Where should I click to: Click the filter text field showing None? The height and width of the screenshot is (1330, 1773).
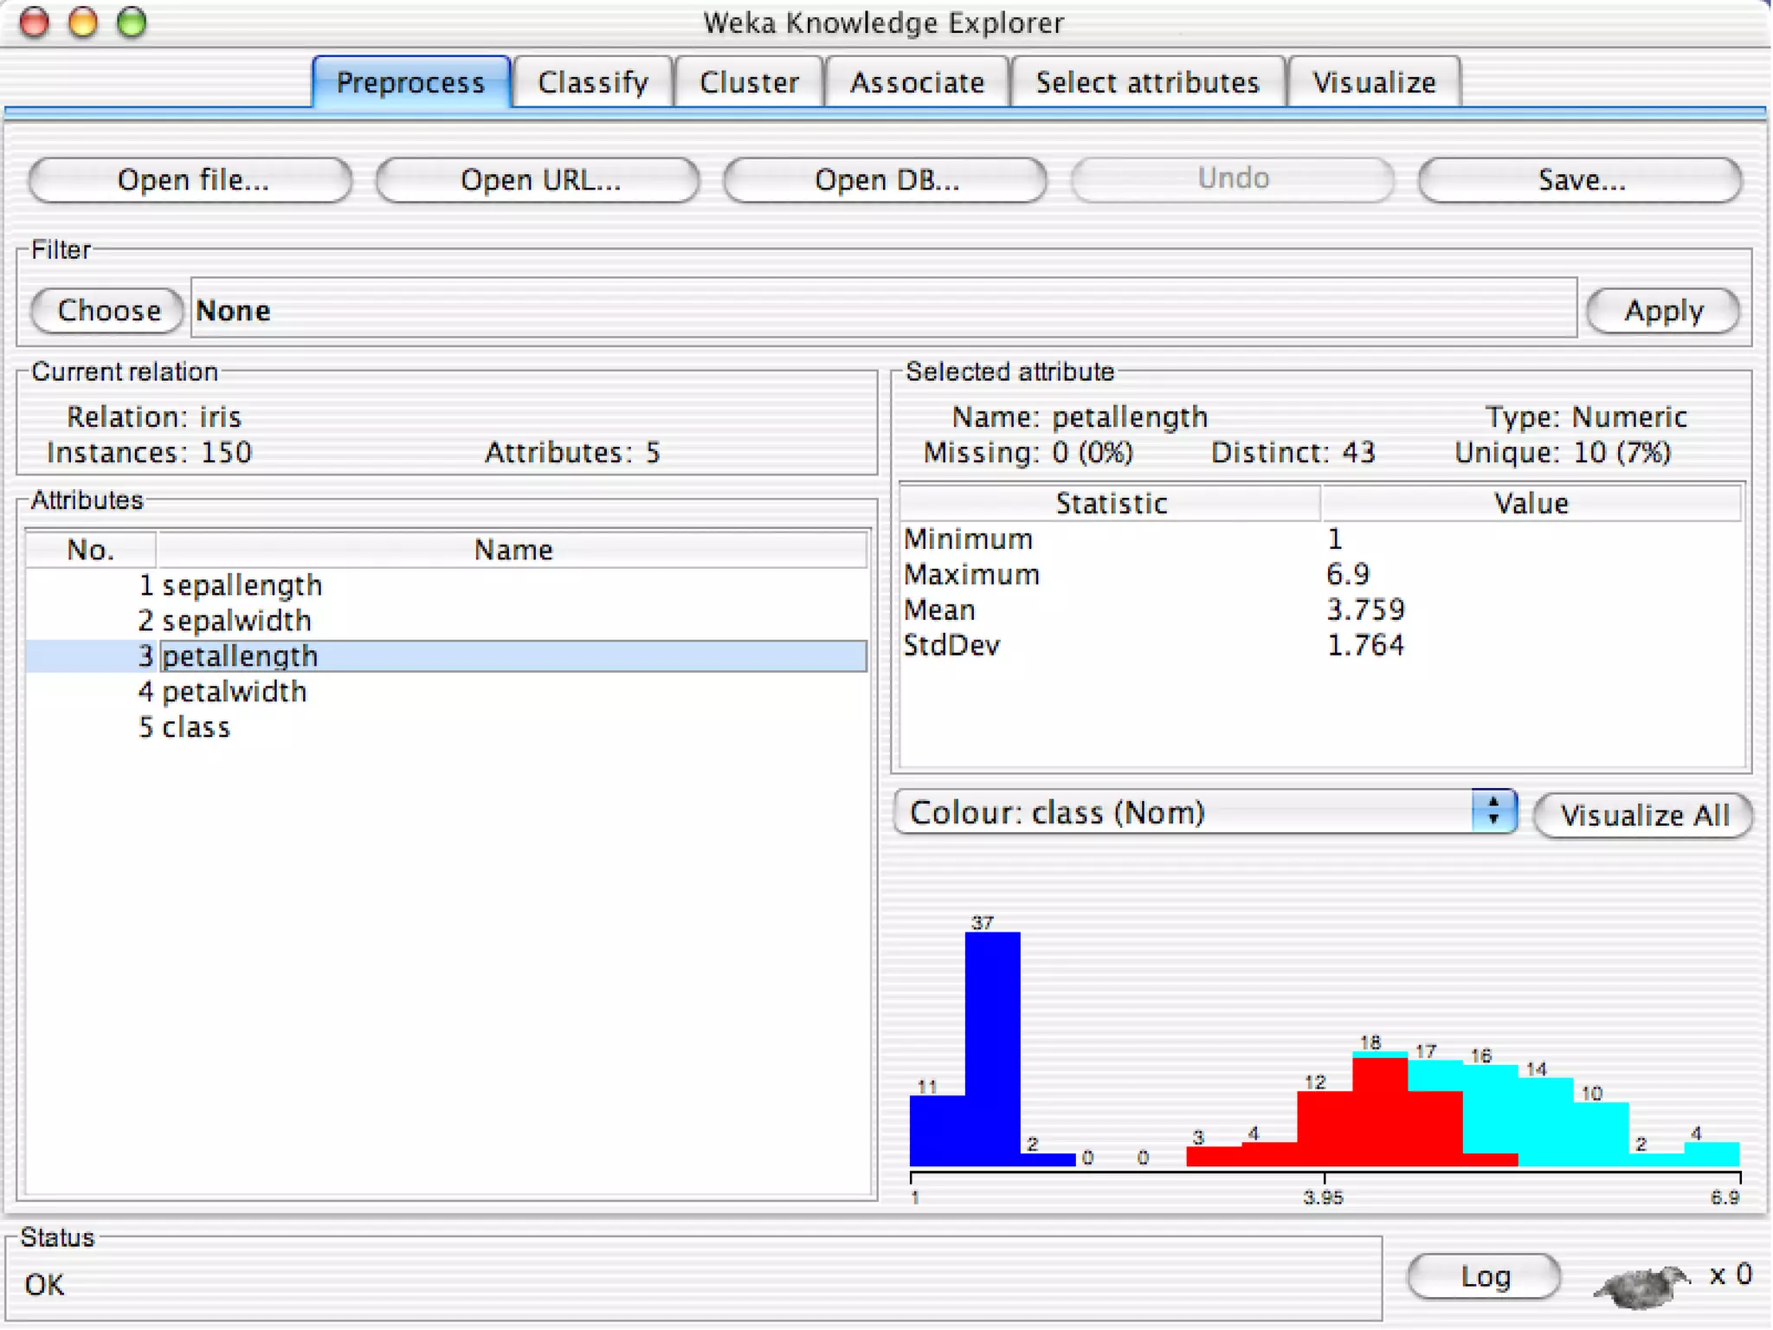point(883,309)
